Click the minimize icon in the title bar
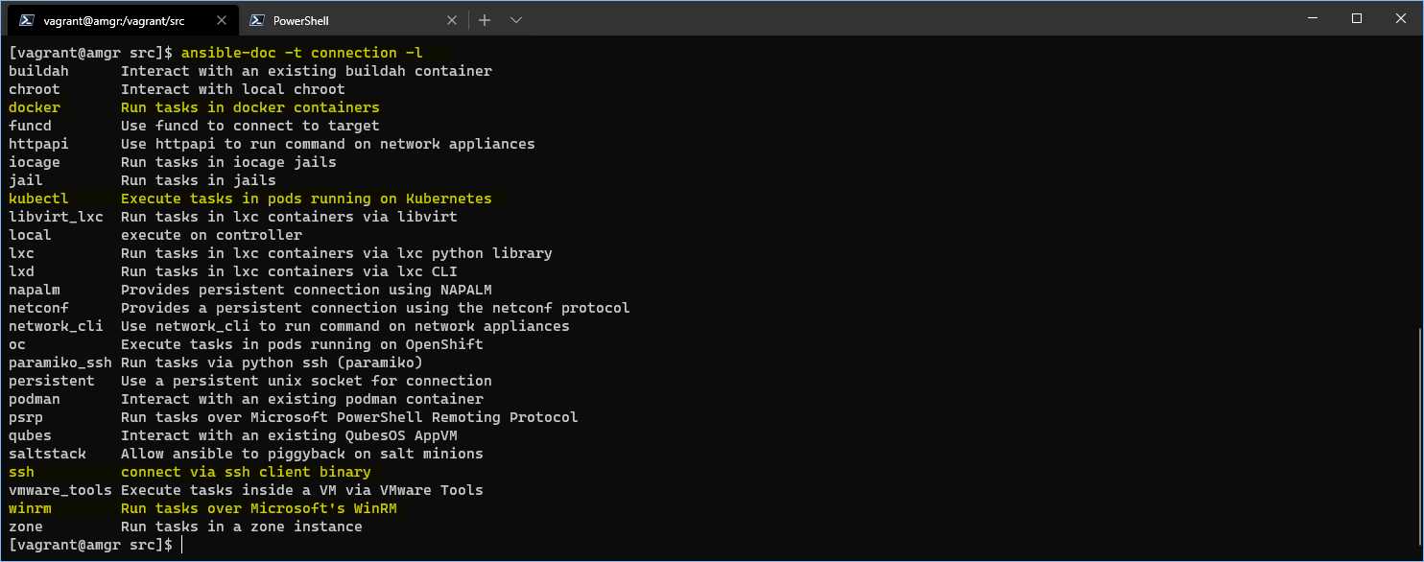The height and width of the screenshot is (562, 1424). [x=1314, y=18]
